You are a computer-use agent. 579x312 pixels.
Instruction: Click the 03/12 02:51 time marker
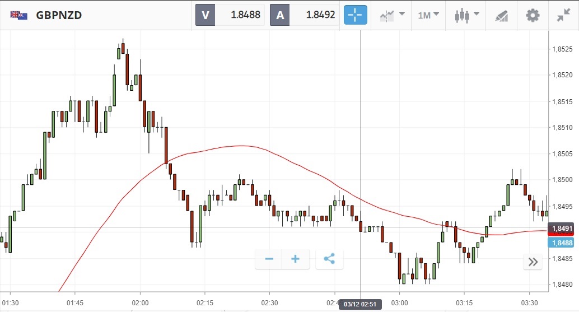coord(360,305)
